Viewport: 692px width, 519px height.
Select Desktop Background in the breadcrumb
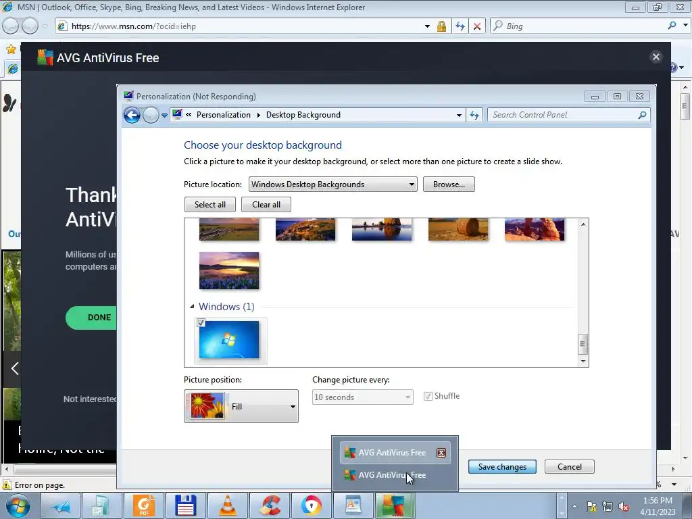(x=303, y=115)
